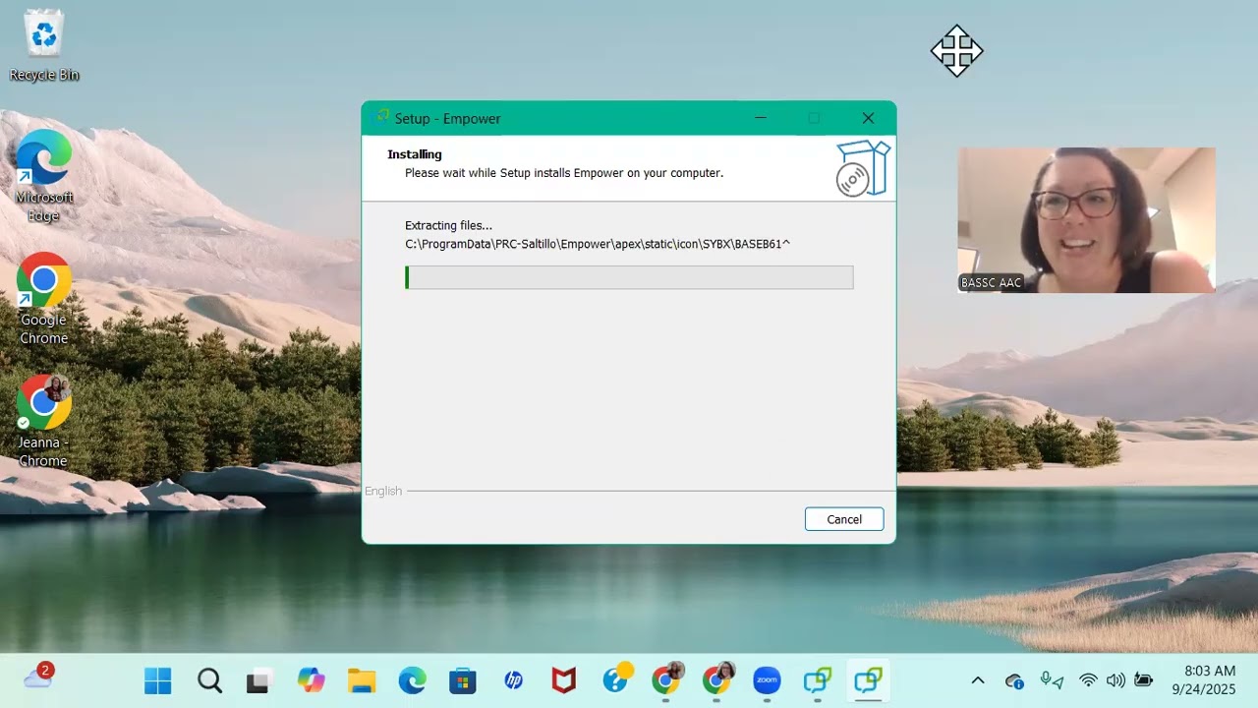The width and height of the screenshot is (1258, 708).
Task: Open the Get Help taskbar icon
Action: 616,678
